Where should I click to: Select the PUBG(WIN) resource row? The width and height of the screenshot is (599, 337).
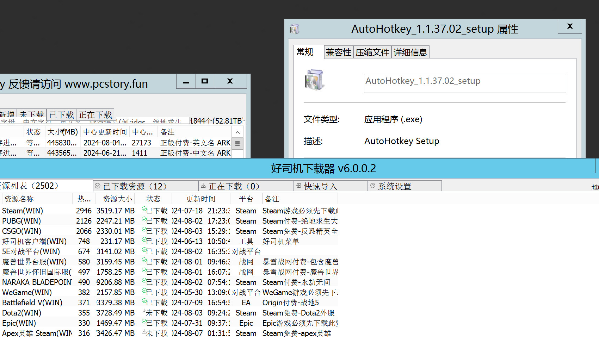pyautogui.click(x=169, y=221)
